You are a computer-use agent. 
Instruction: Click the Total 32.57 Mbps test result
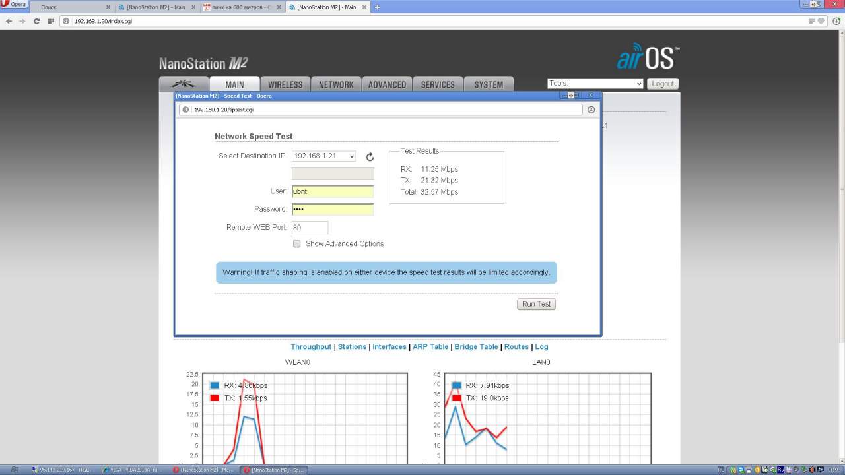click(x=429, y=193)
